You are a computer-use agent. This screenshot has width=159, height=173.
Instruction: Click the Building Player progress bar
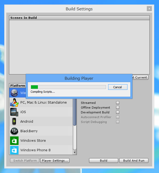[x=68, y=87]
